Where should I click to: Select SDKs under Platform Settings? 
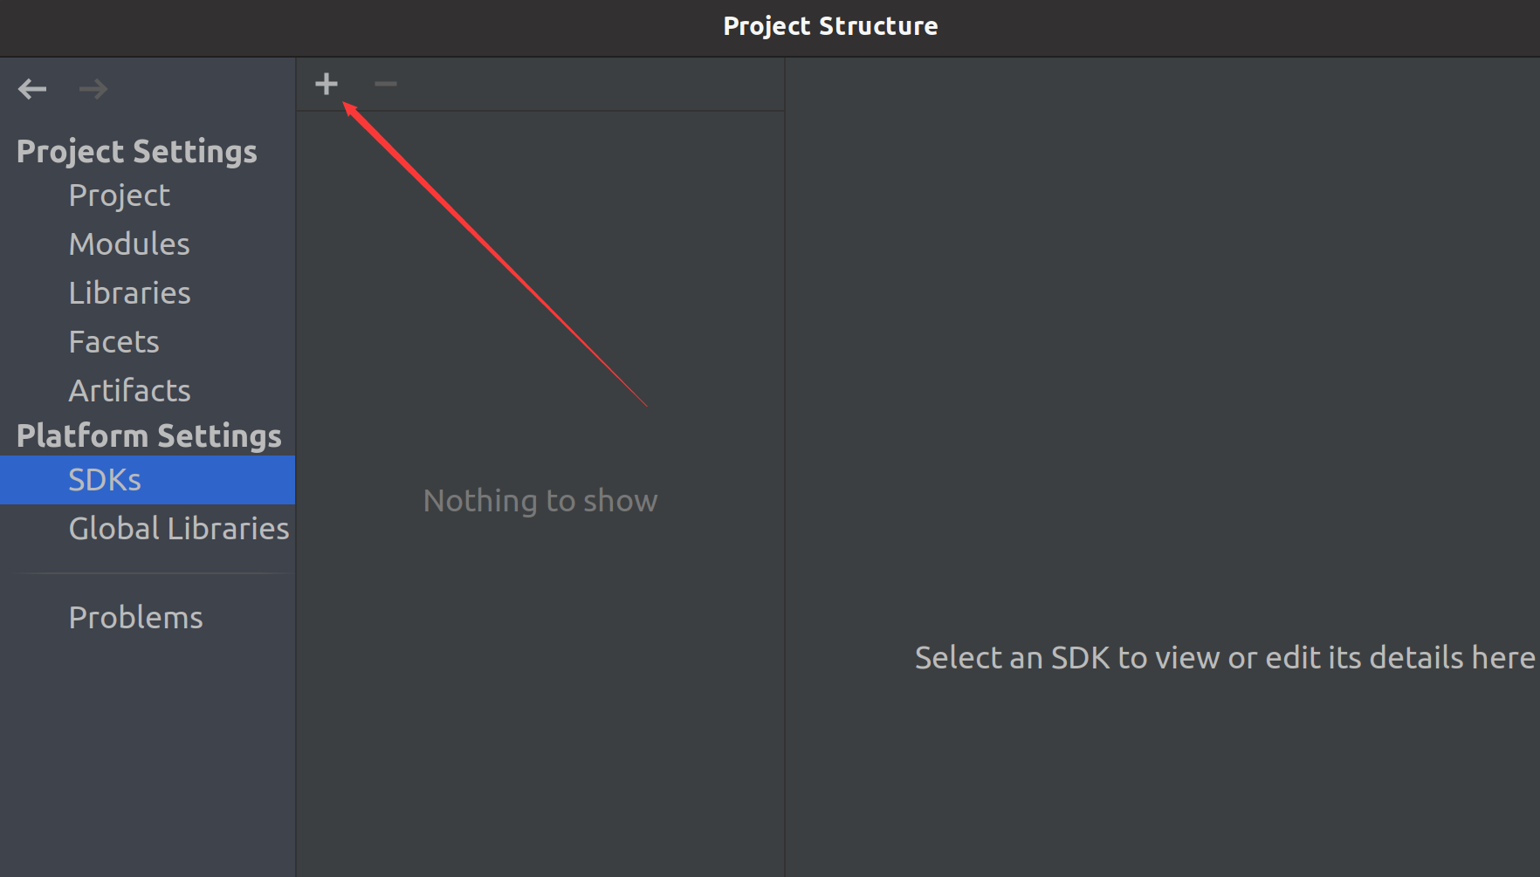[x=148, y=480]
